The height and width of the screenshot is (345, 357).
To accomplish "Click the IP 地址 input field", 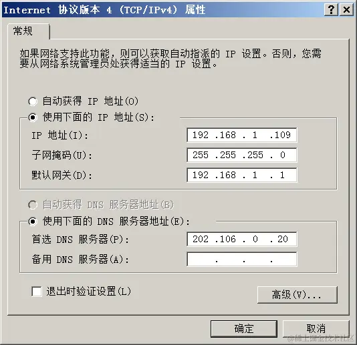I will click(242, 135).
